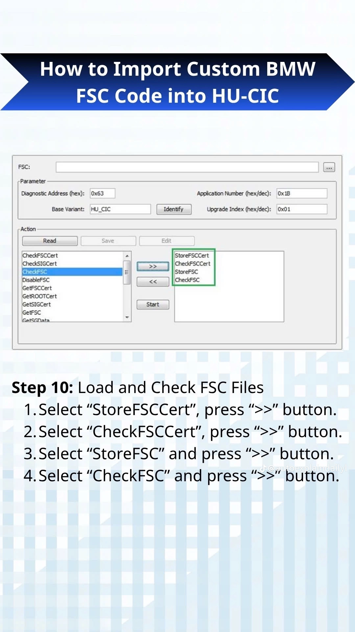355x632 pixels.
Task: Select GetROOTCert in the action list
Action: pos(40,296)
